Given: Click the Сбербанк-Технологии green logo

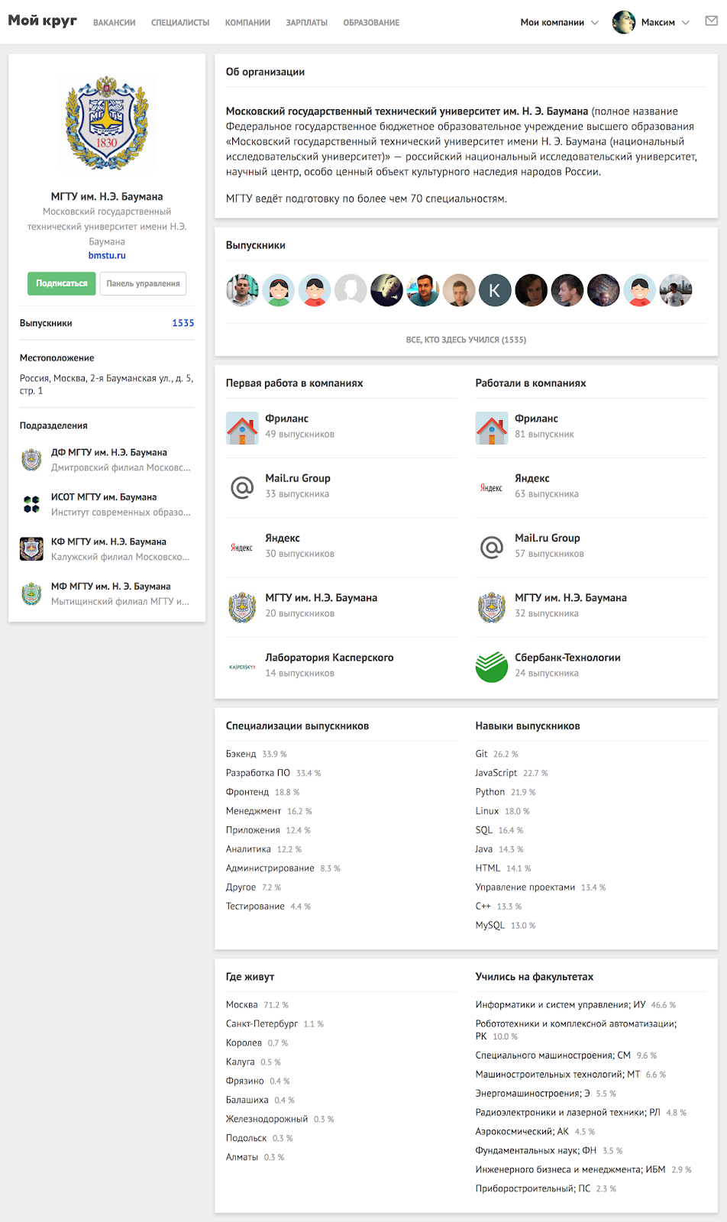Looking at the screenshot, I should pos(491,666).
